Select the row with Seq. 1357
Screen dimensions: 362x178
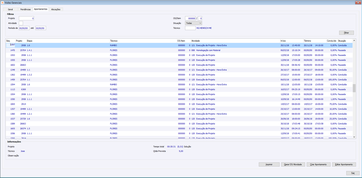[x=179, y=109]
